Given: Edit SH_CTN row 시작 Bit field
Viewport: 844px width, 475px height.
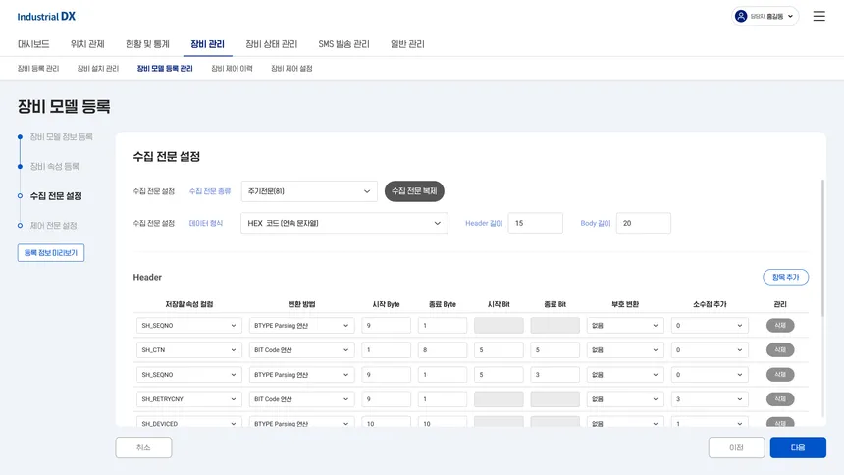Looking at the screenshot, I should coord(499,350).
